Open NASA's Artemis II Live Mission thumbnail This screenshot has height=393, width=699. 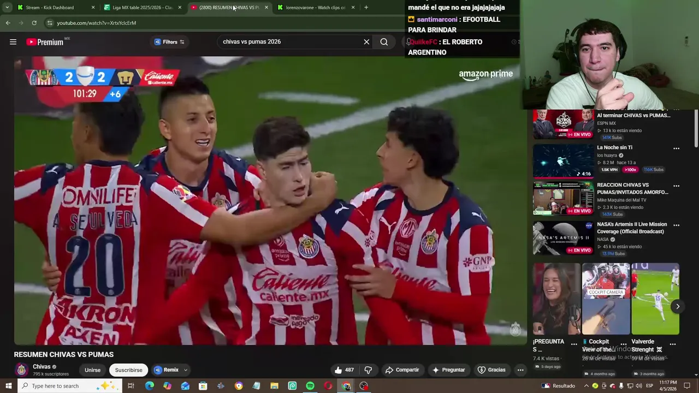tap(563, 238)
